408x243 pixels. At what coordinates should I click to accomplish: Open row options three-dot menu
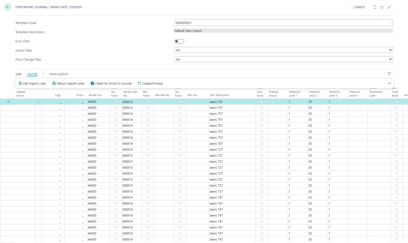38,102
